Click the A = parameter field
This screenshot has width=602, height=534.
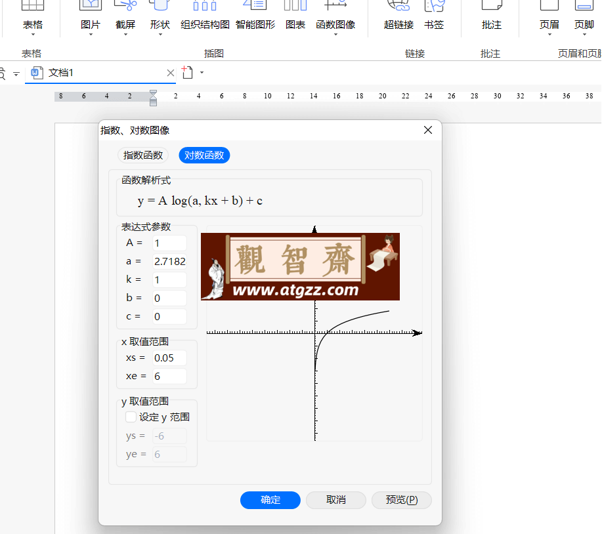[169, 243]
